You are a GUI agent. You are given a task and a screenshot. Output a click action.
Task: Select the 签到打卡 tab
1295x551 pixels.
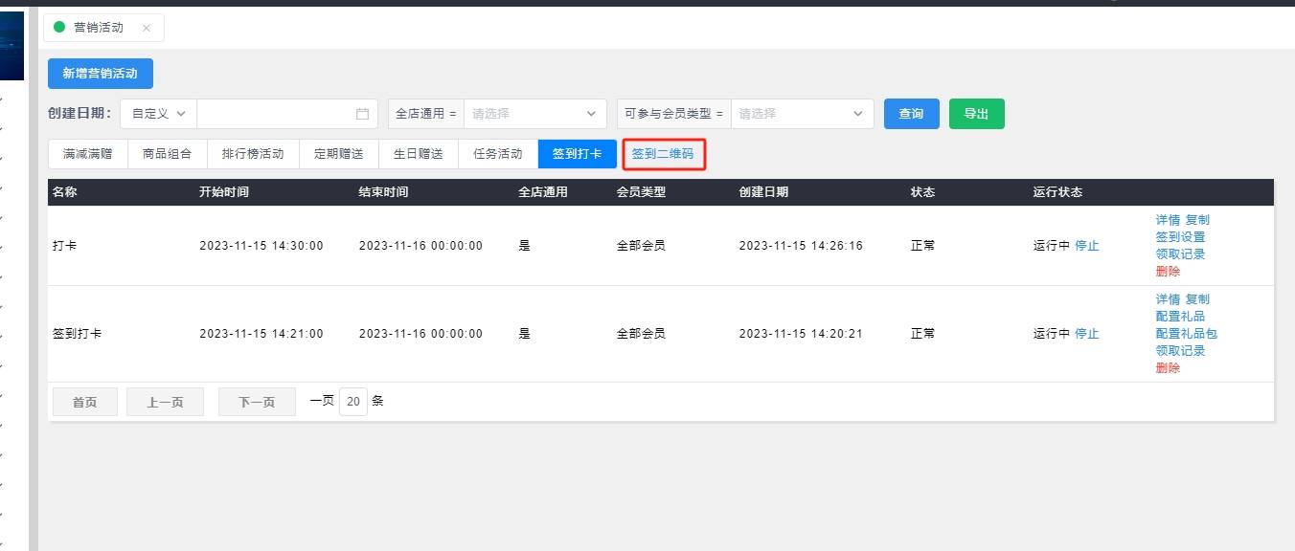(x=577, y=154)
